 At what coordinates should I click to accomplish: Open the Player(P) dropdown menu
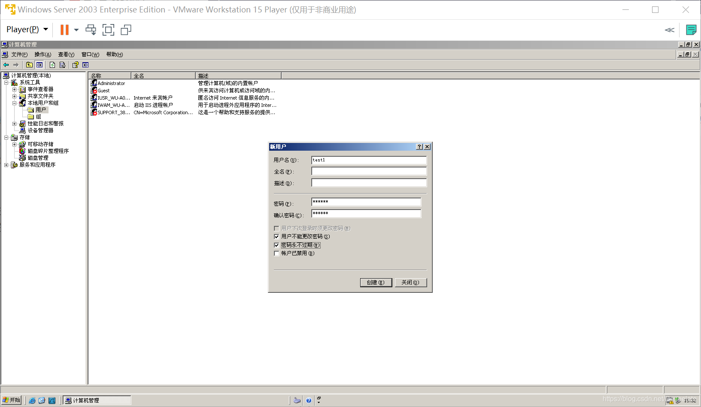(x=27, y=29)
